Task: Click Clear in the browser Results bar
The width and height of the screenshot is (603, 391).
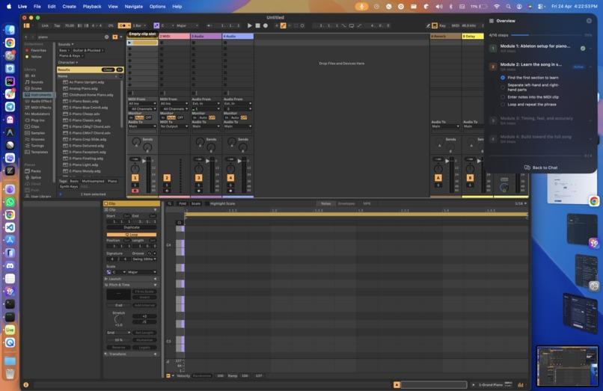Action: [x=108, y=70]
